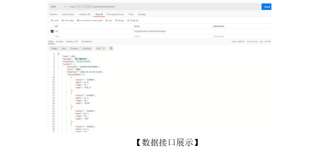Select x-www-form-urlencoded body type
The image size is (332, 160).
click(90, 20)
